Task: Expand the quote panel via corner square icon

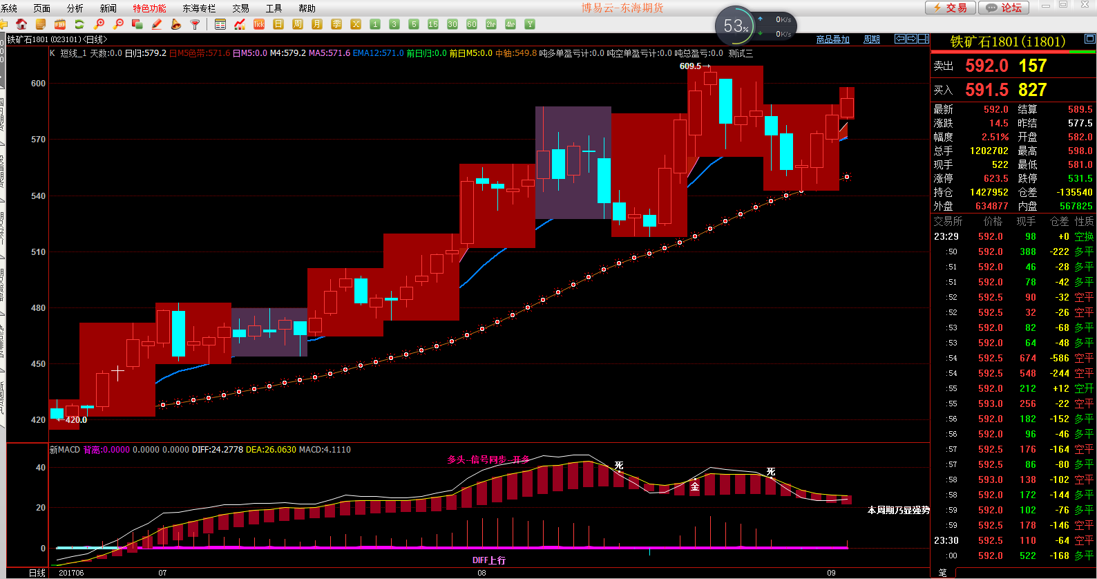Action: (1090, 39)
